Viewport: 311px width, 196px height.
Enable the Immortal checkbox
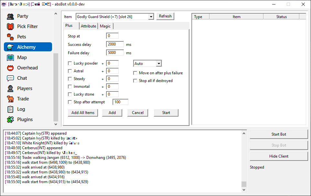70,87
